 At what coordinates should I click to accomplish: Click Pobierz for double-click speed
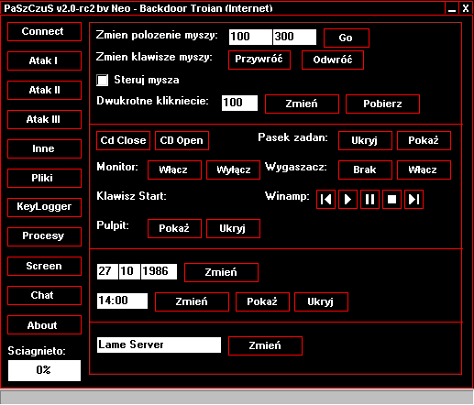coord(382,104)
